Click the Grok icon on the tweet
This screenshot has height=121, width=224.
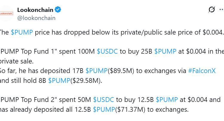click(211, 10)
